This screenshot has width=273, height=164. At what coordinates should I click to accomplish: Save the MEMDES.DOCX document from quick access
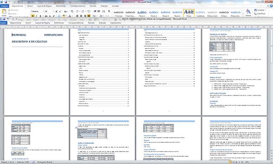pyautogui.click(x=6, y=2)
